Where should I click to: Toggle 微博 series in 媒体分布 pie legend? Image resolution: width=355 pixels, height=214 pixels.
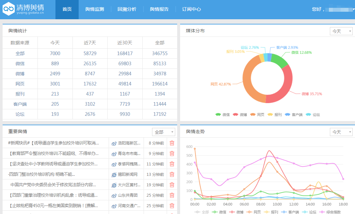click(240, 115)
